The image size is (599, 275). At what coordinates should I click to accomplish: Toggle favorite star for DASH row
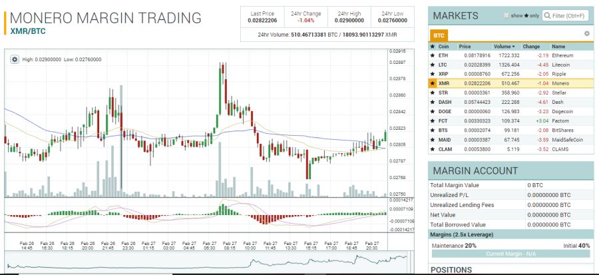433,103
